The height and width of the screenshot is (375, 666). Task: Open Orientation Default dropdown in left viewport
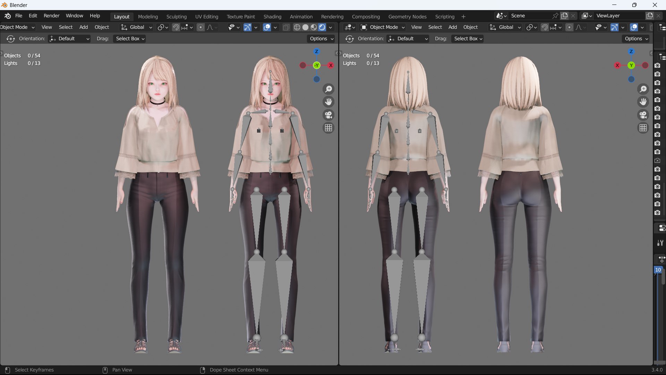point(69,39)
